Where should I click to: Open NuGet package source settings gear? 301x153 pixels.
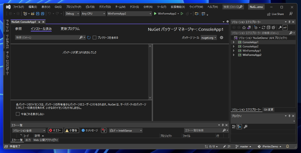pos(221,37)
